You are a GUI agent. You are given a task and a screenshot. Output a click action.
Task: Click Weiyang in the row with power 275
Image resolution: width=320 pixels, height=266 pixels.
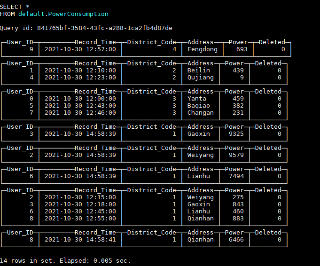(200, 197)
